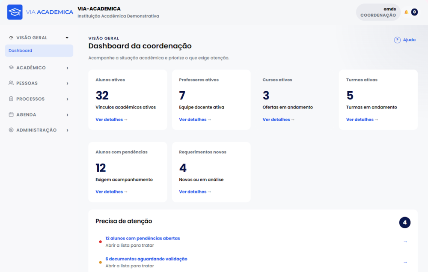Click the Vínculos acadêmicos ativos label

(125, 108)
